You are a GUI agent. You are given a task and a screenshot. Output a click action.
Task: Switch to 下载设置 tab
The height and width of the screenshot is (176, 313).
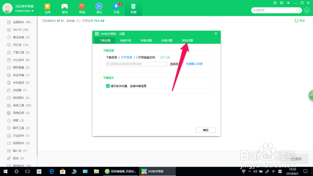105,40
